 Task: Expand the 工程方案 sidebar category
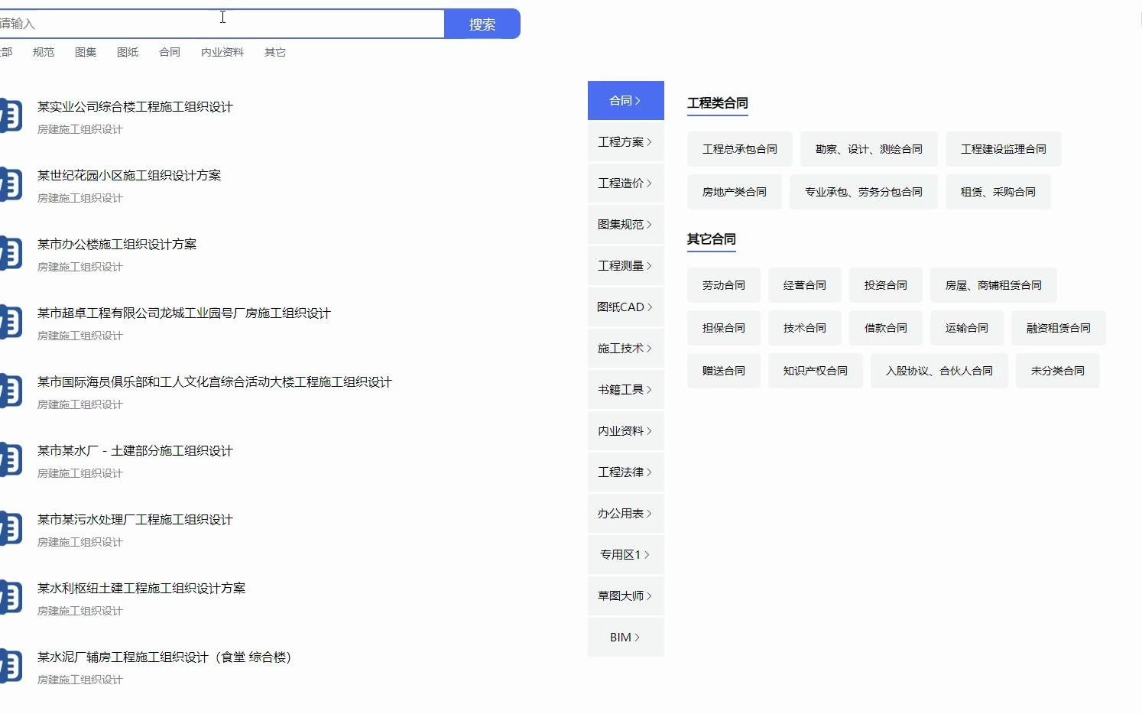coord(626,142)
